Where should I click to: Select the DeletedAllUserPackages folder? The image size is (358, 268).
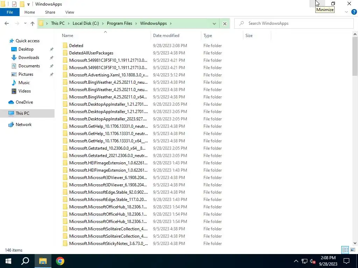click(91, 53)
